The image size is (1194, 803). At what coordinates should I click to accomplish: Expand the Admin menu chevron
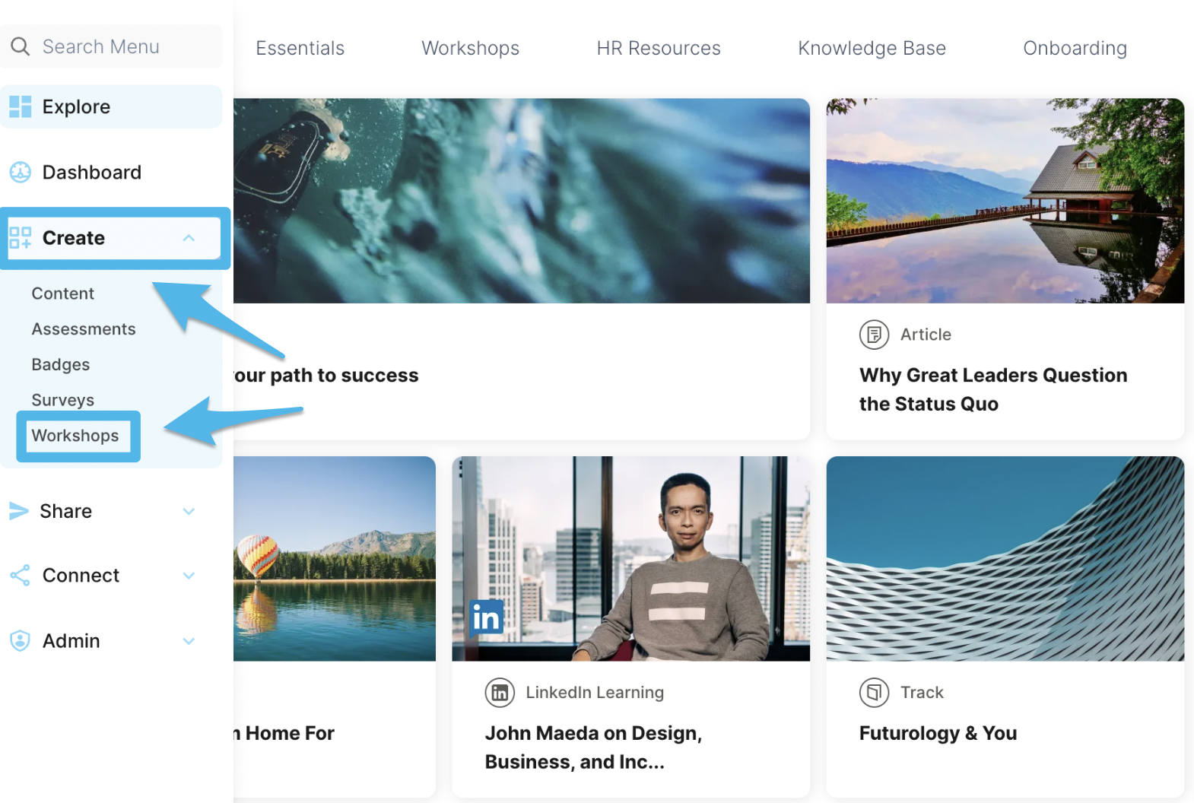pos(189,641)
